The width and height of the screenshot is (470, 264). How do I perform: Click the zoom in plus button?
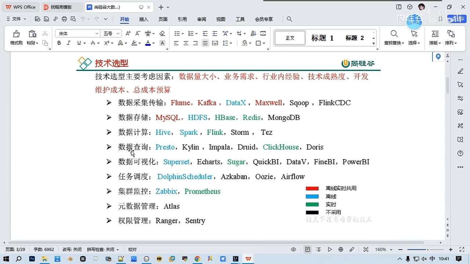point(451,249)
